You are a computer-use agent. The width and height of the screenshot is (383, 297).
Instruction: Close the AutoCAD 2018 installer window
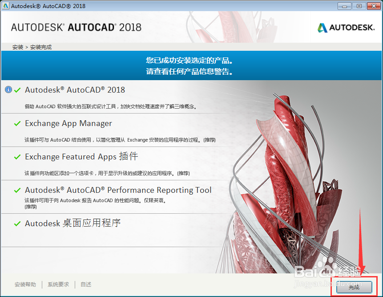[374, 6]
